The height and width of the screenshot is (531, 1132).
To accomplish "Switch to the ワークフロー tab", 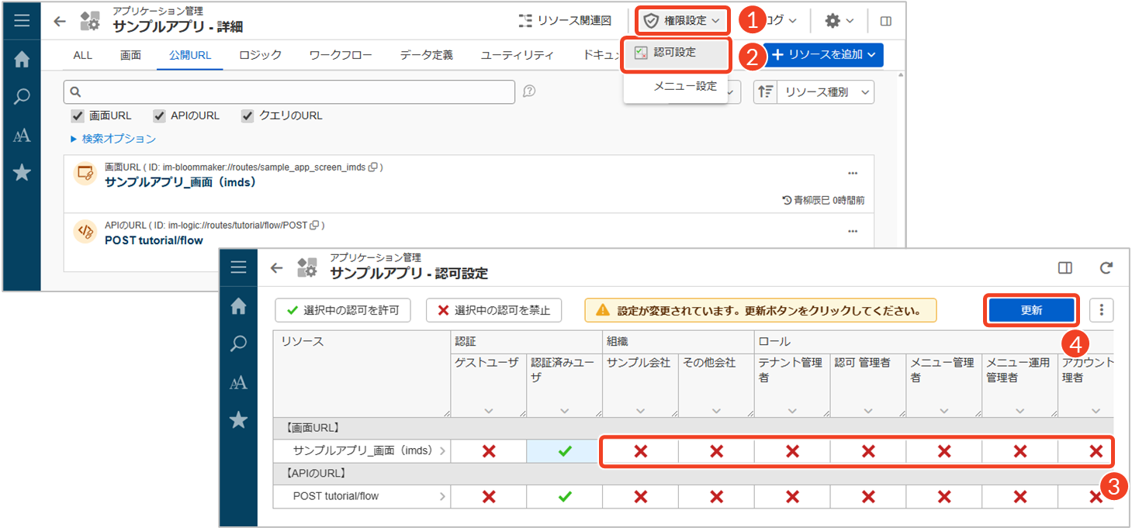I will point(340,55).
